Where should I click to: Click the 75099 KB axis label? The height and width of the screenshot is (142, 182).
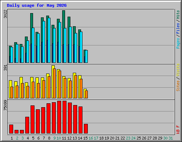click(5, 105)
